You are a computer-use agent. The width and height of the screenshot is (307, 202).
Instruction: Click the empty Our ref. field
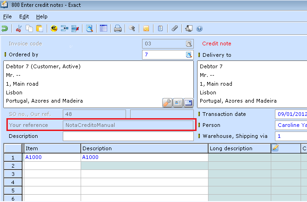pos(162,114)
